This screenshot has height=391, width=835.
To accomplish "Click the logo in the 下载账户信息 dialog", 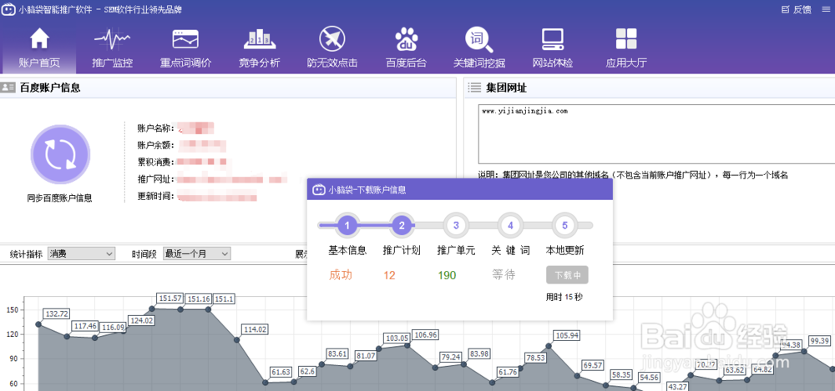I will coord(318,189).
